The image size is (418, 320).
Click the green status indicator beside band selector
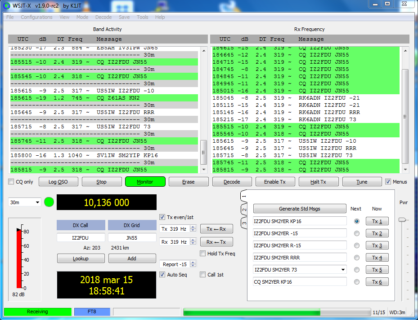(49, 202)
